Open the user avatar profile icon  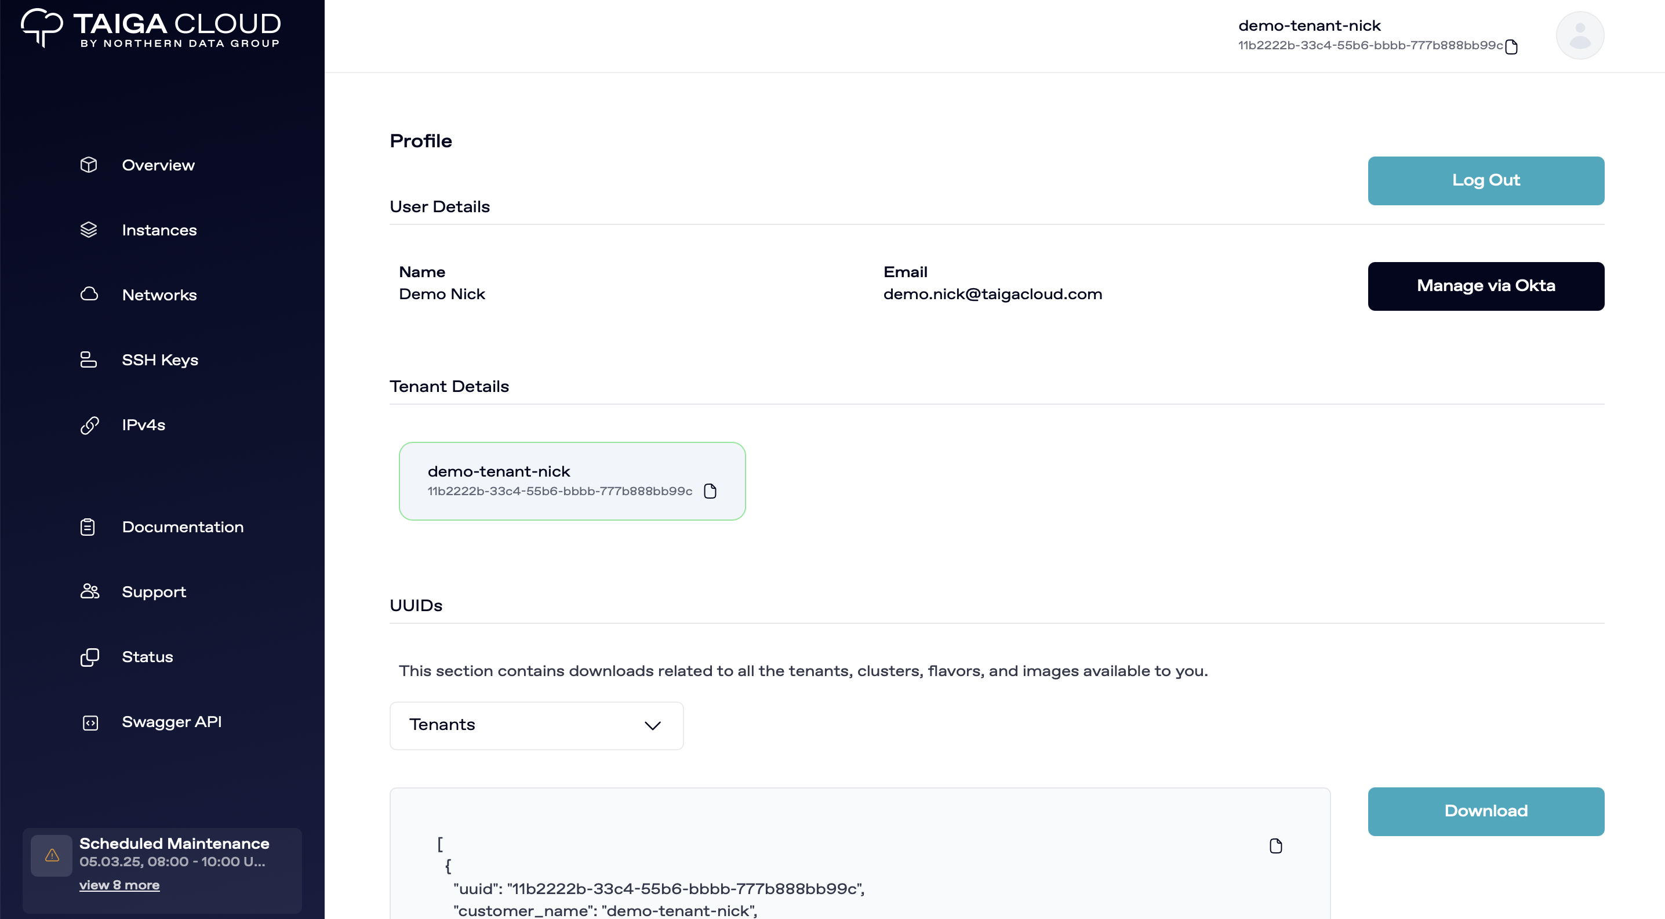[x=1579, y=35]
